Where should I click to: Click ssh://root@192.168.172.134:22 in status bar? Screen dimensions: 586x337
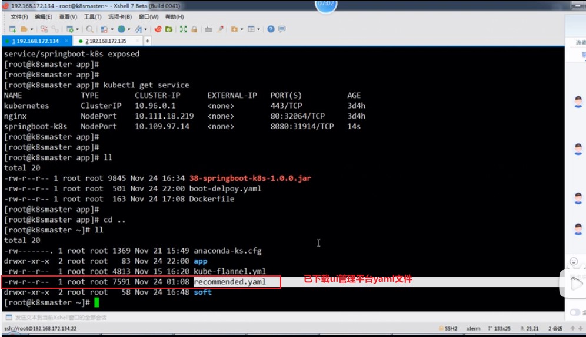coord(41,328)
